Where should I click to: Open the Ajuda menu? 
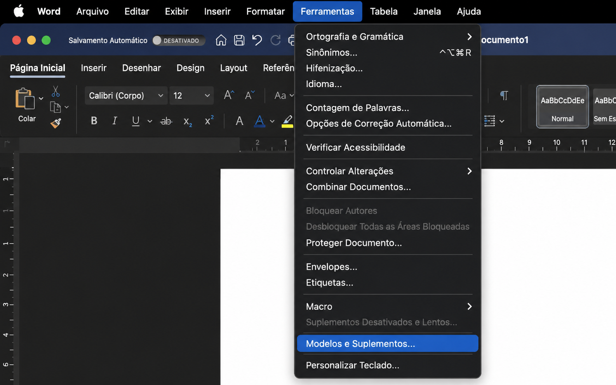click(469, 11)
